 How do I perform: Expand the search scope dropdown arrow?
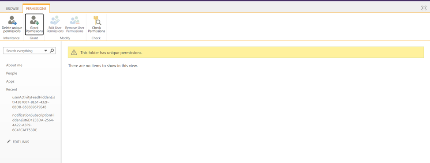45,51
